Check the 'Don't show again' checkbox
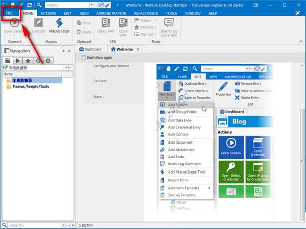Screen dimensions: 306x229 click(84, 58)
